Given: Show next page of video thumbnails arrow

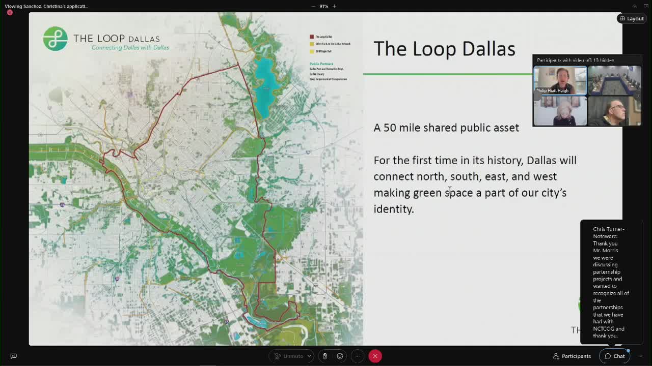Looking at the screenshot, I should click(638, 96).
